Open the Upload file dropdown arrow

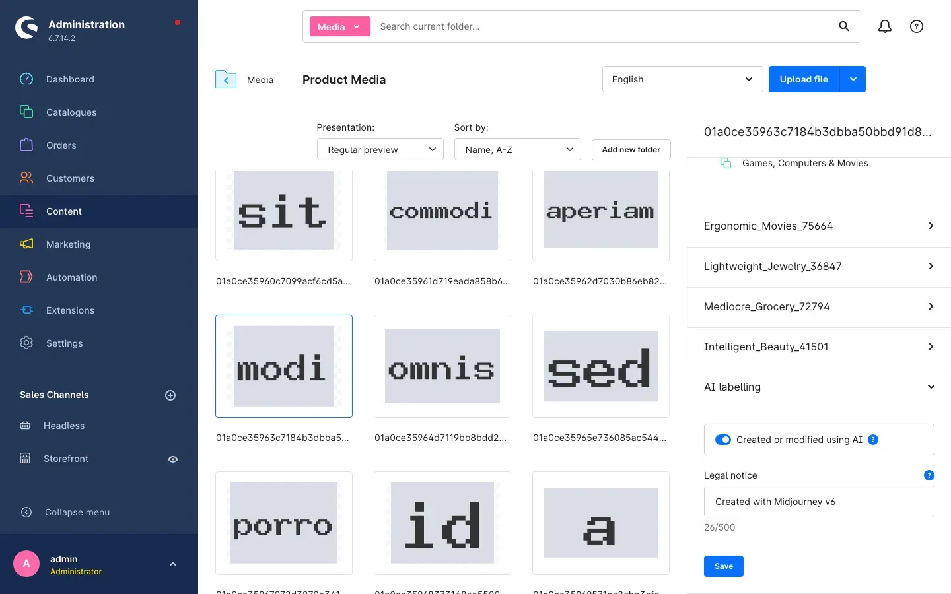tap(853, 79)
